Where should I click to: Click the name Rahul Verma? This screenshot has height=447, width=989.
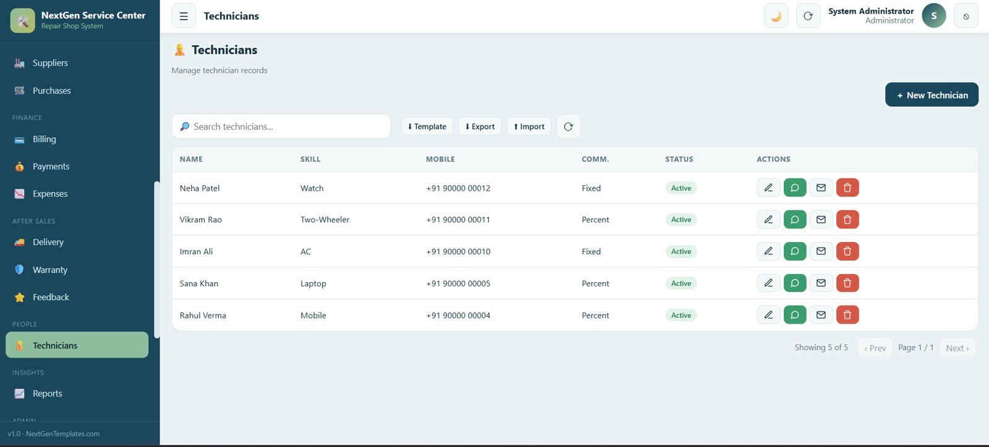click(203, 315)
